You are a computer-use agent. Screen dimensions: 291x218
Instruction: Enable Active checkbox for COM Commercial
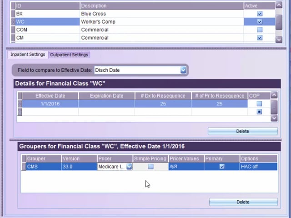coord(260,30)
